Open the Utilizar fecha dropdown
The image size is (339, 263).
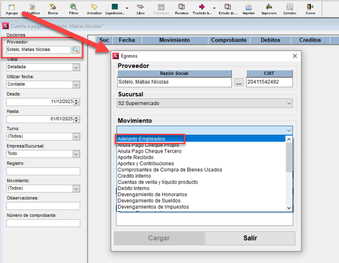point(76,84)
